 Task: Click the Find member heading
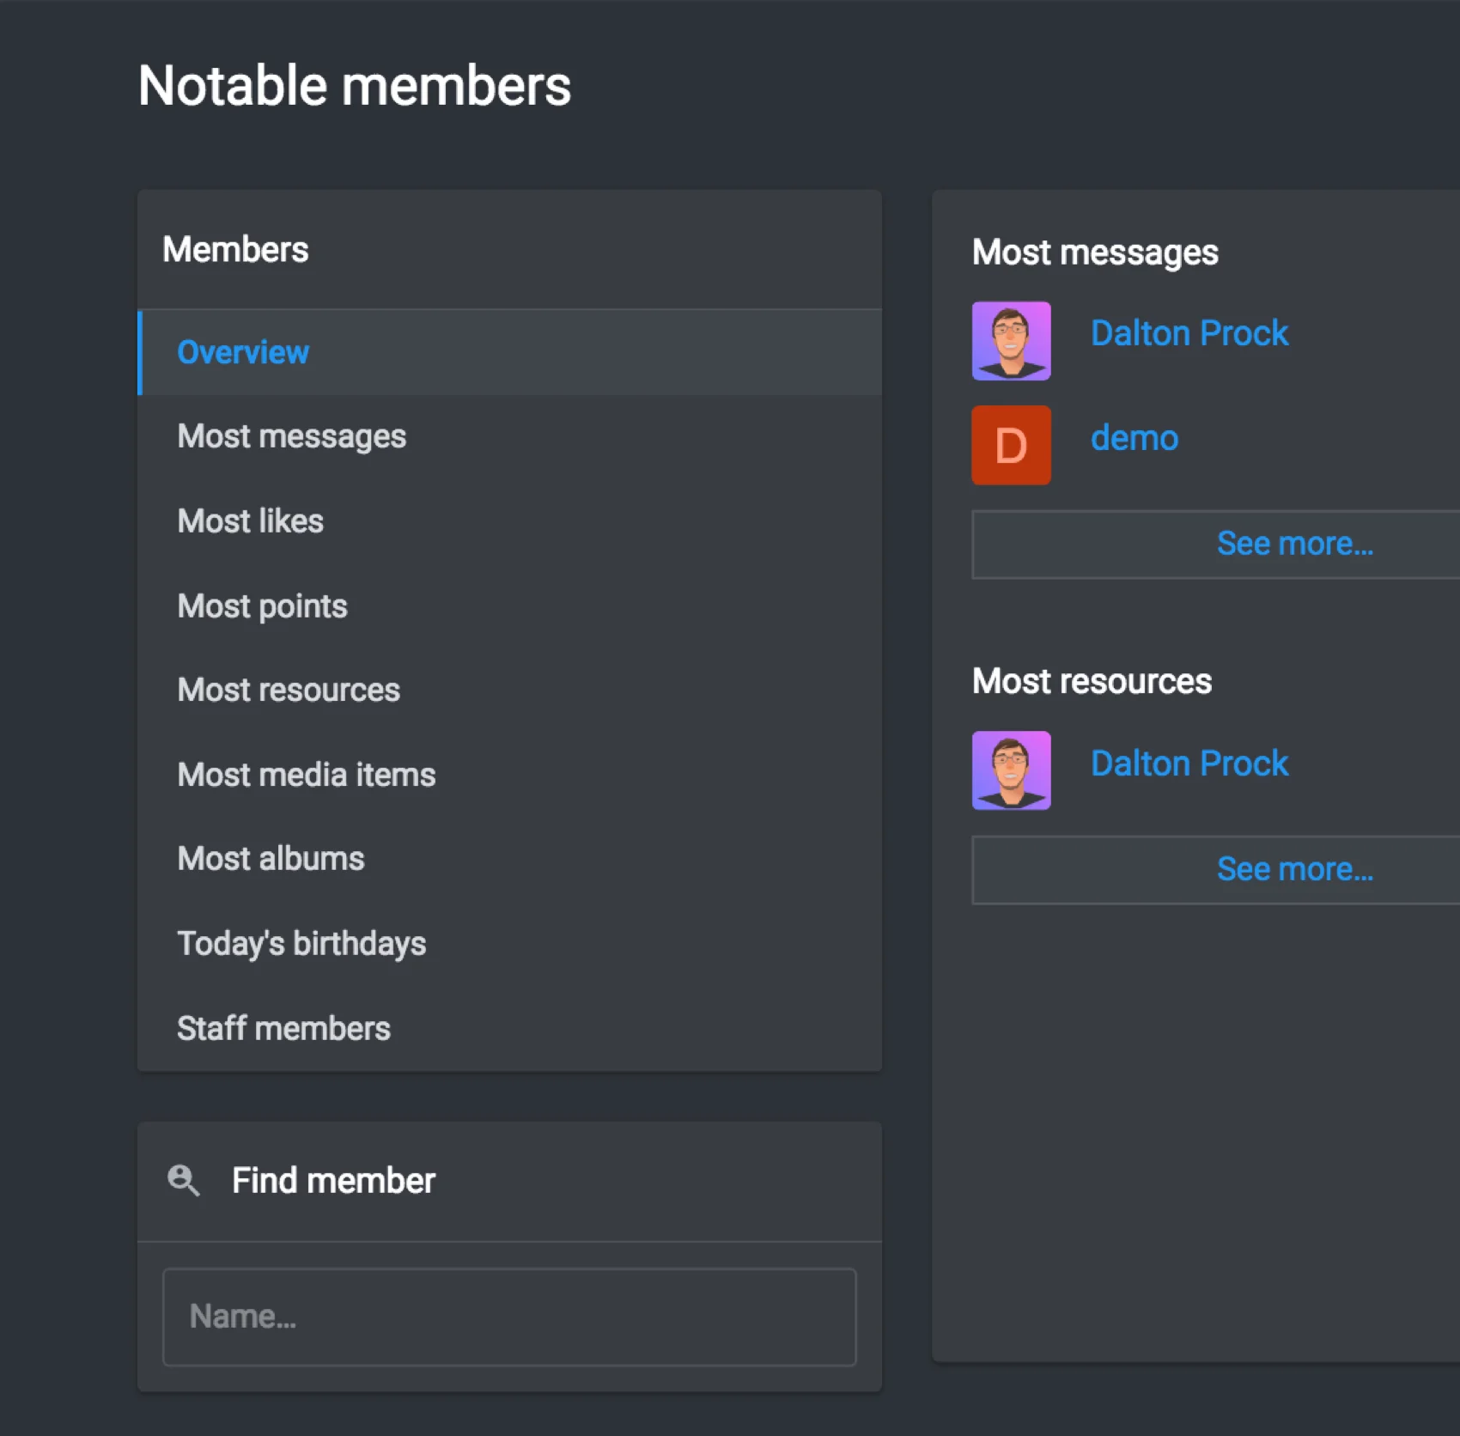click(x=333, y=1180)
